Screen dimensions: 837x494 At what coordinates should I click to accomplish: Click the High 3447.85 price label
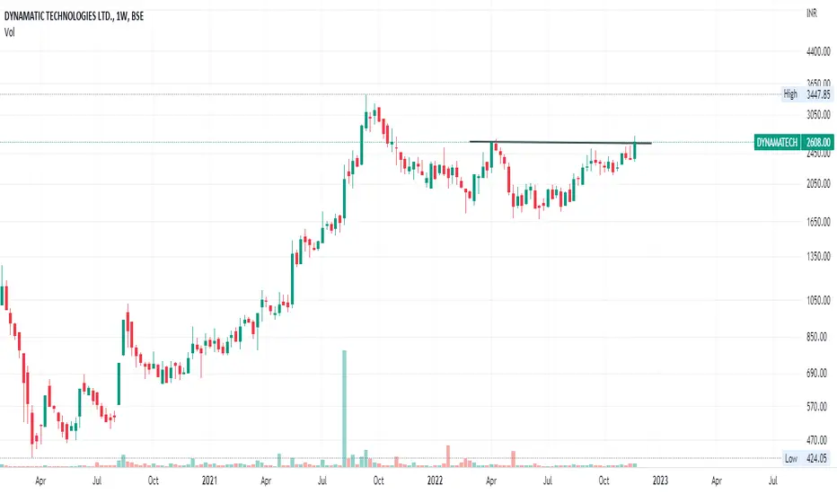point(807,94)
